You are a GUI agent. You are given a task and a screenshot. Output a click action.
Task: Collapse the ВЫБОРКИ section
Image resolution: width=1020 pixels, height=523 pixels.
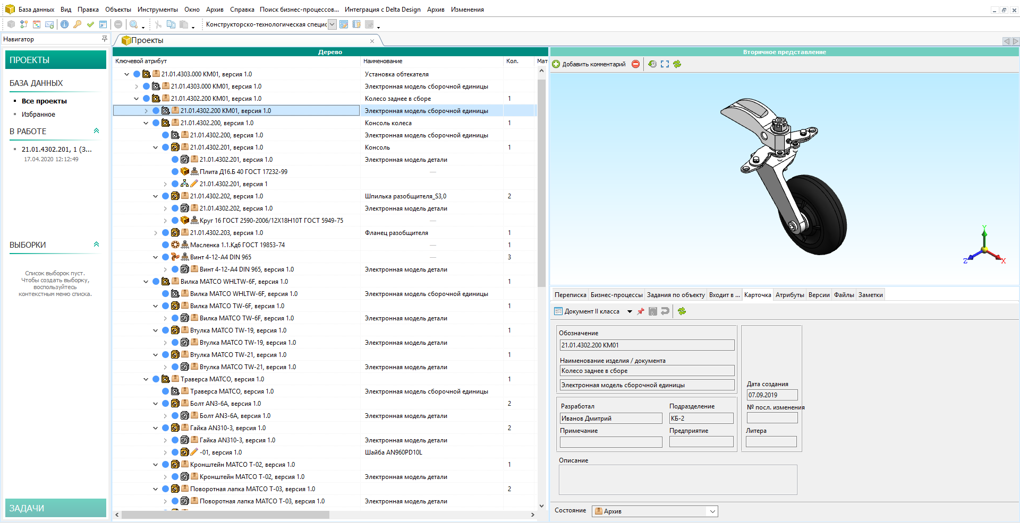pyautogui.click(x=96, y=245)
